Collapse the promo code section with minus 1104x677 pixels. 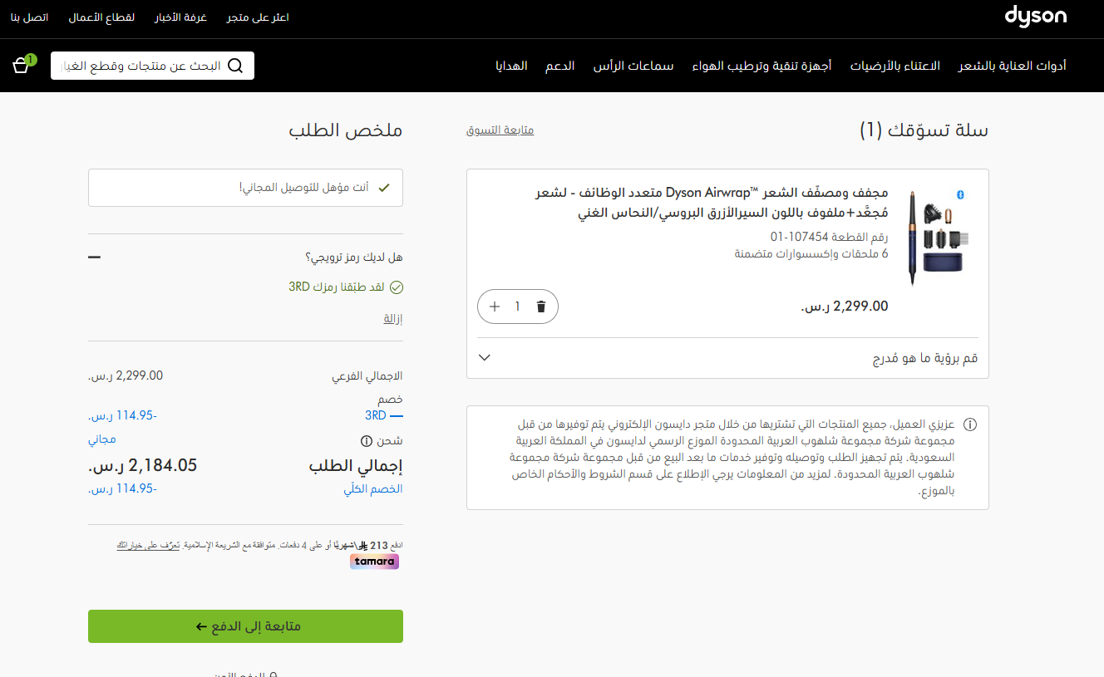pos(94,257)
